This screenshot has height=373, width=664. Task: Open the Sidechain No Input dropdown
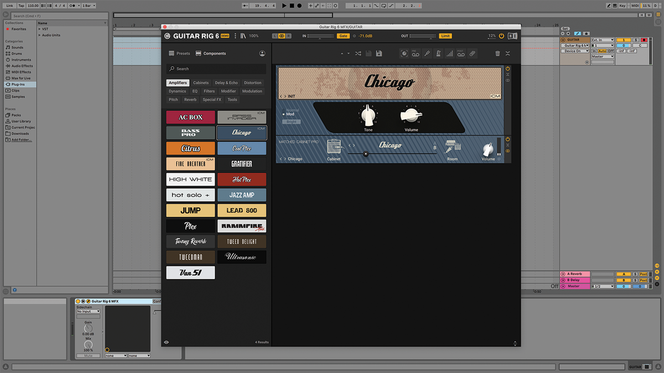click(87, 311)
